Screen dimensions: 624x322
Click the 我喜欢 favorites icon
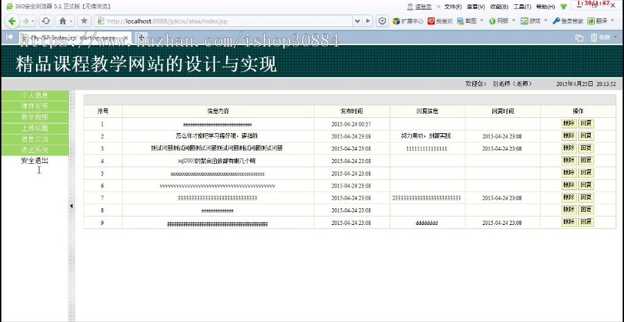(440, 21)
